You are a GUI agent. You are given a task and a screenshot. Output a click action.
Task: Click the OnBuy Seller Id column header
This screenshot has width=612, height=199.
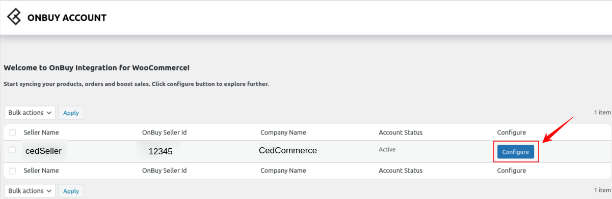tap(164, 132)
